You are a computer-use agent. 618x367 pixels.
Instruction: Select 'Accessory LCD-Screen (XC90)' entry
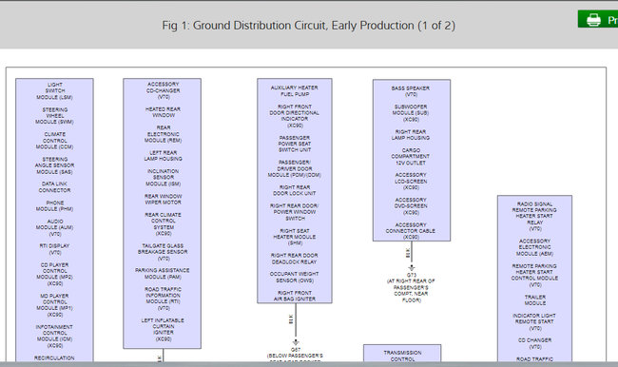click(x=411, y=182)
